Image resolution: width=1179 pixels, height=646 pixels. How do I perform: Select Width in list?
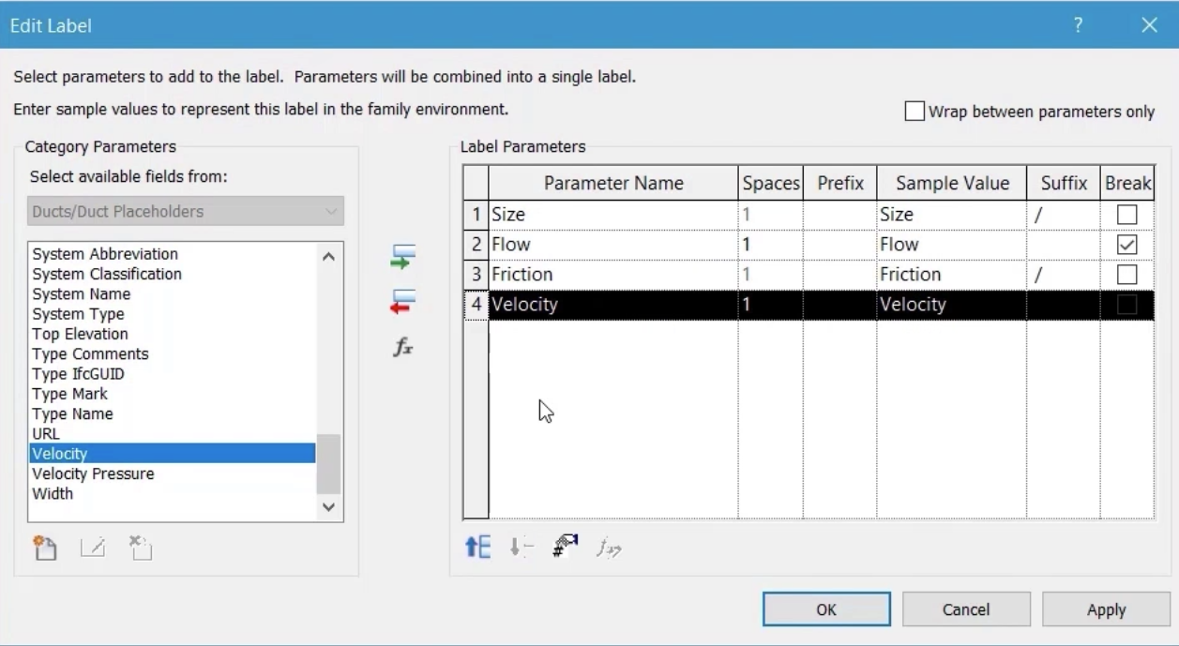(x=52, y=493)
